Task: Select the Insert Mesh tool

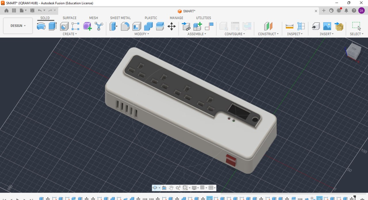Action: [339, 26]
